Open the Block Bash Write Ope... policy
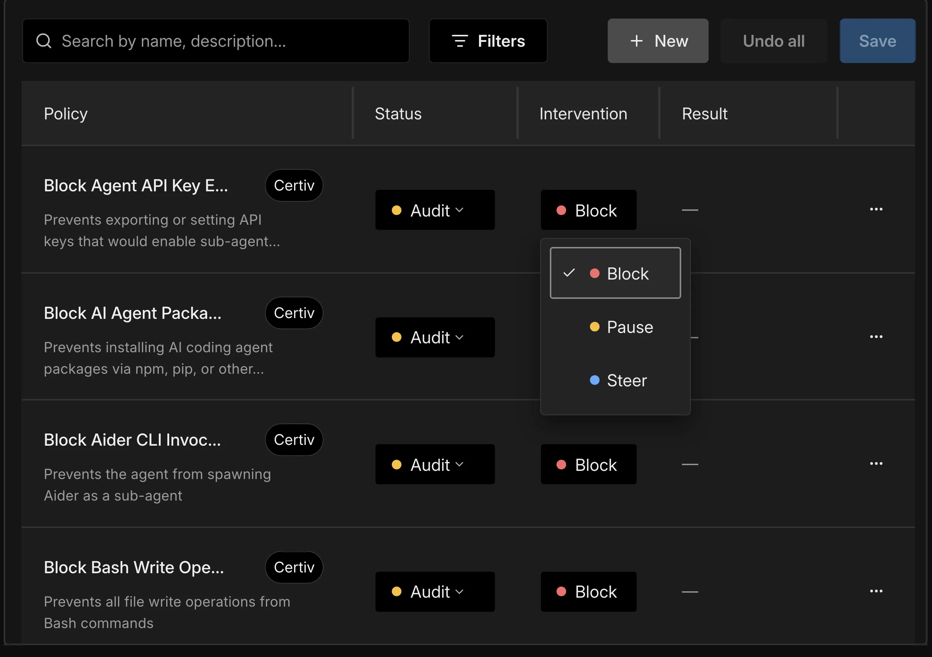 (134, 567)
